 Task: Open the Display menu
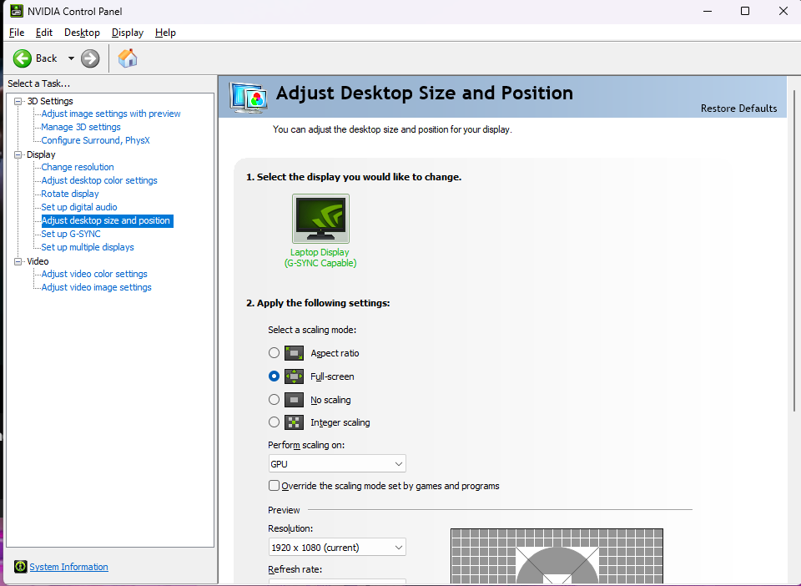click(127, 33)
